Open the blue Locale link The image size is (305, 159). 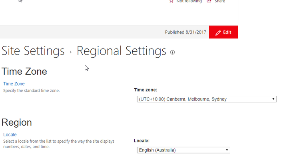pos(10,135)
